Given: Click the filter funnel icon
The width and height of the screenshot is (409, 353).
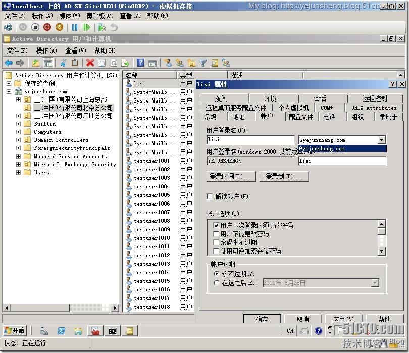Looking at the screenshot, I should (x=203, y=63).
